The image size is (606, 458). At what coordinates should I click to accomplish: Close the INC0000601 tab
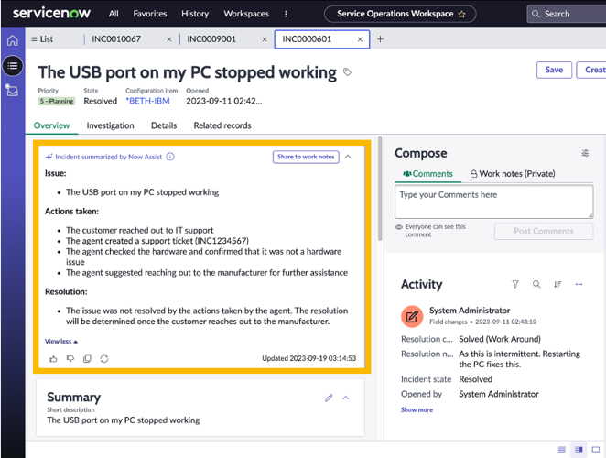pos(360,39)
